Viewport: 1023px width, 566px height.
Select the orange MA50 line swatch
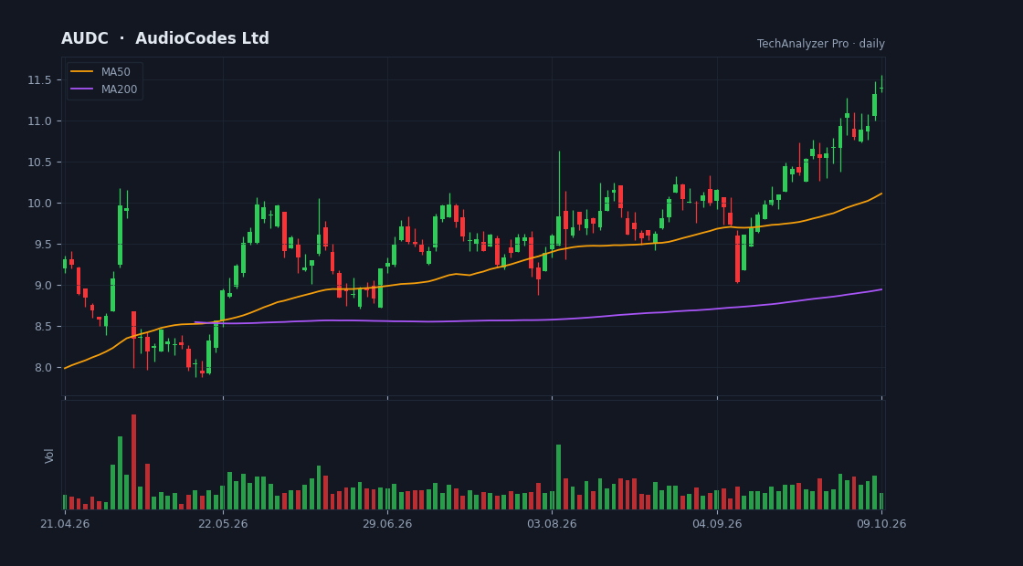click(81, 72)
